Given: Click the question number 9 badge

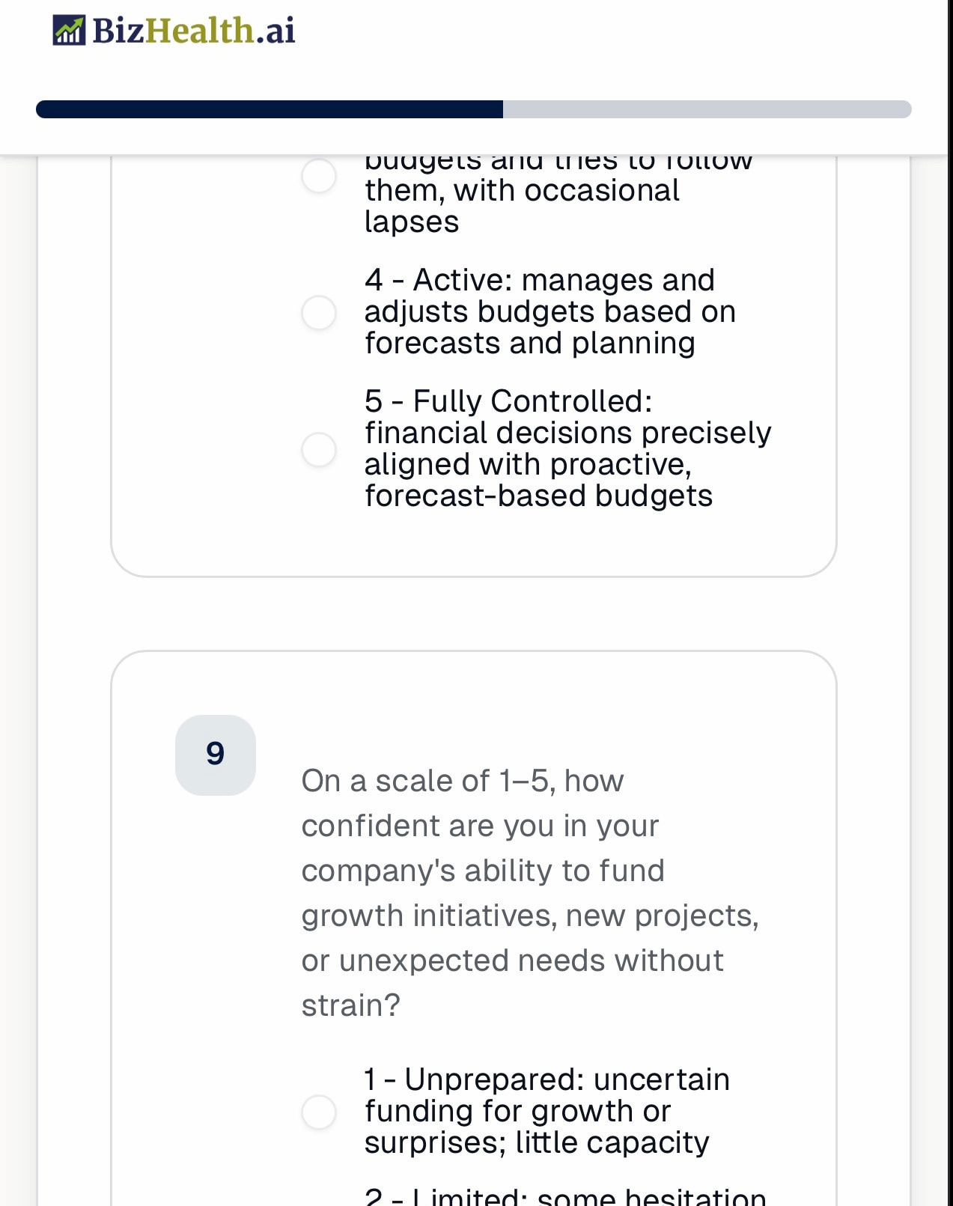Looking at the screenshot, I should [215, 755].
